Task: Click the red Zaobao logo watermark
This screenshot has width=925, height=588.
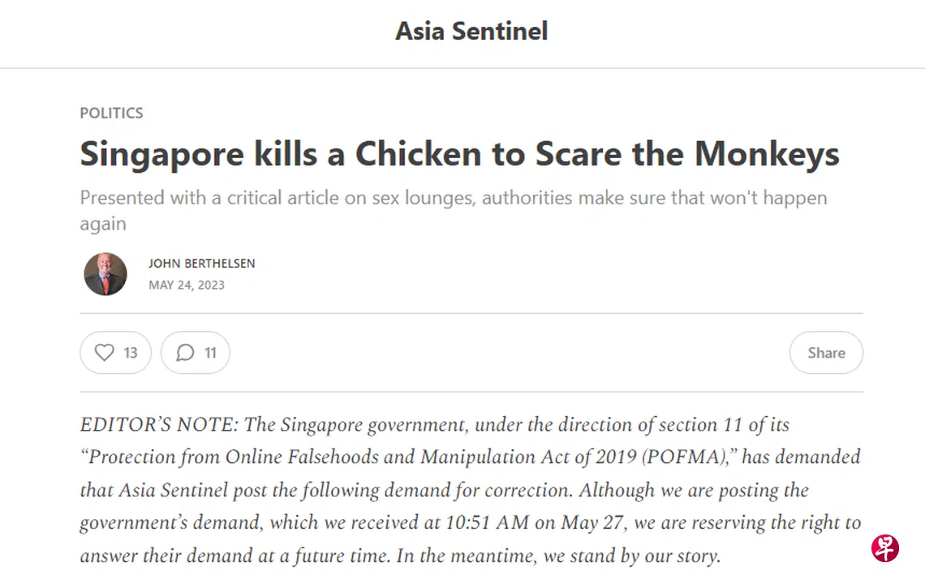Action: (x=885, y=548)
